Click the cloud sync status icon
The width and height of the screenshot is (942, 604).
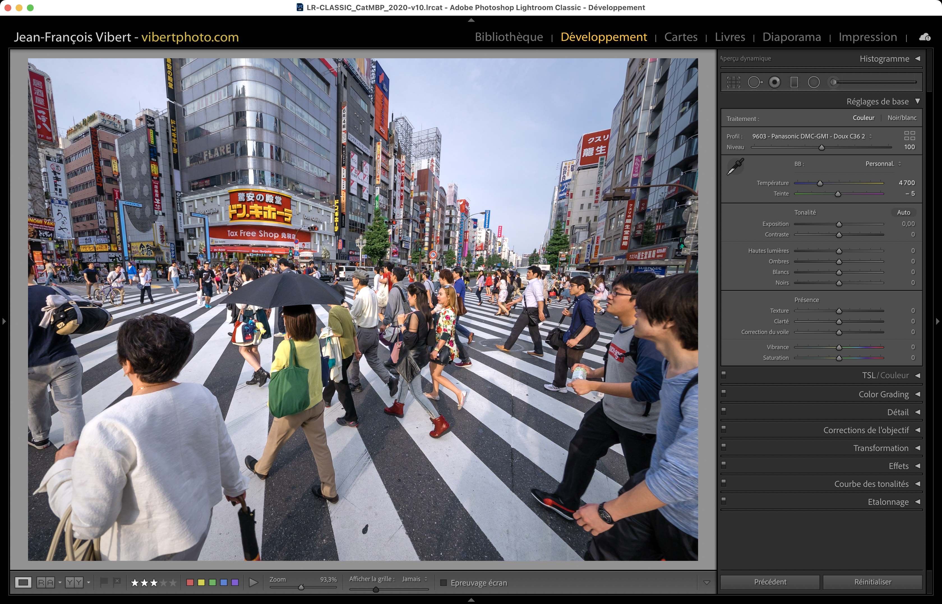pyautogui.click(x=924, y=37)
